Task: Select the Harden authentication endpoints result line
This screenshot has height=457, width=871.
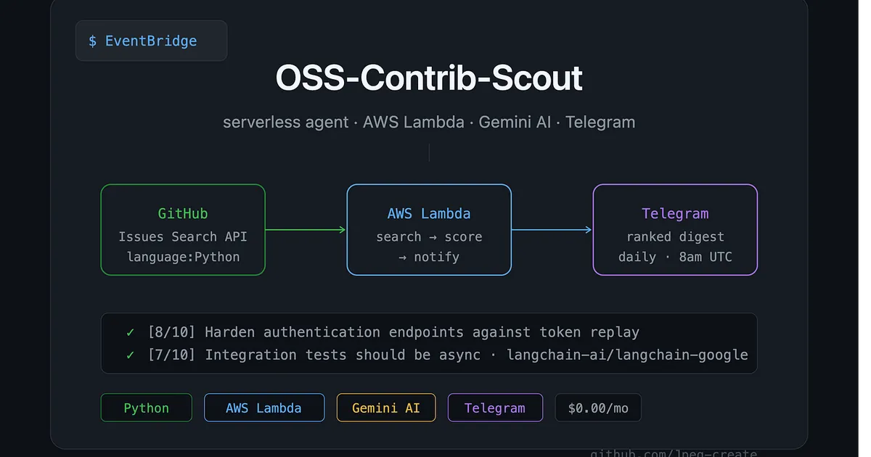Action: tap(393, 332)
